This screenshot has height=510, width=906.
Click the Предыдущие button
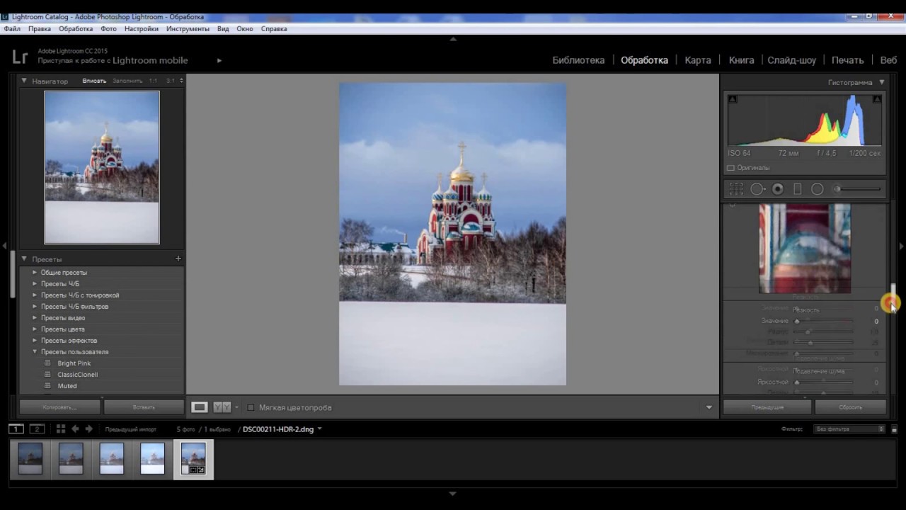click(x=767, y=407)
